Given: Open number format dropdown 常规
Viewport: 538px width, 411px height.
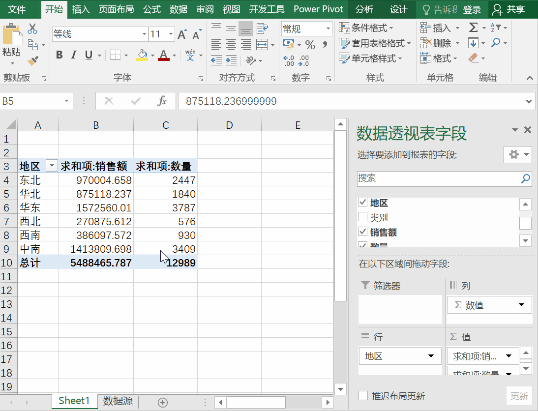Looking at the screenshot, I should click(328, 29).
